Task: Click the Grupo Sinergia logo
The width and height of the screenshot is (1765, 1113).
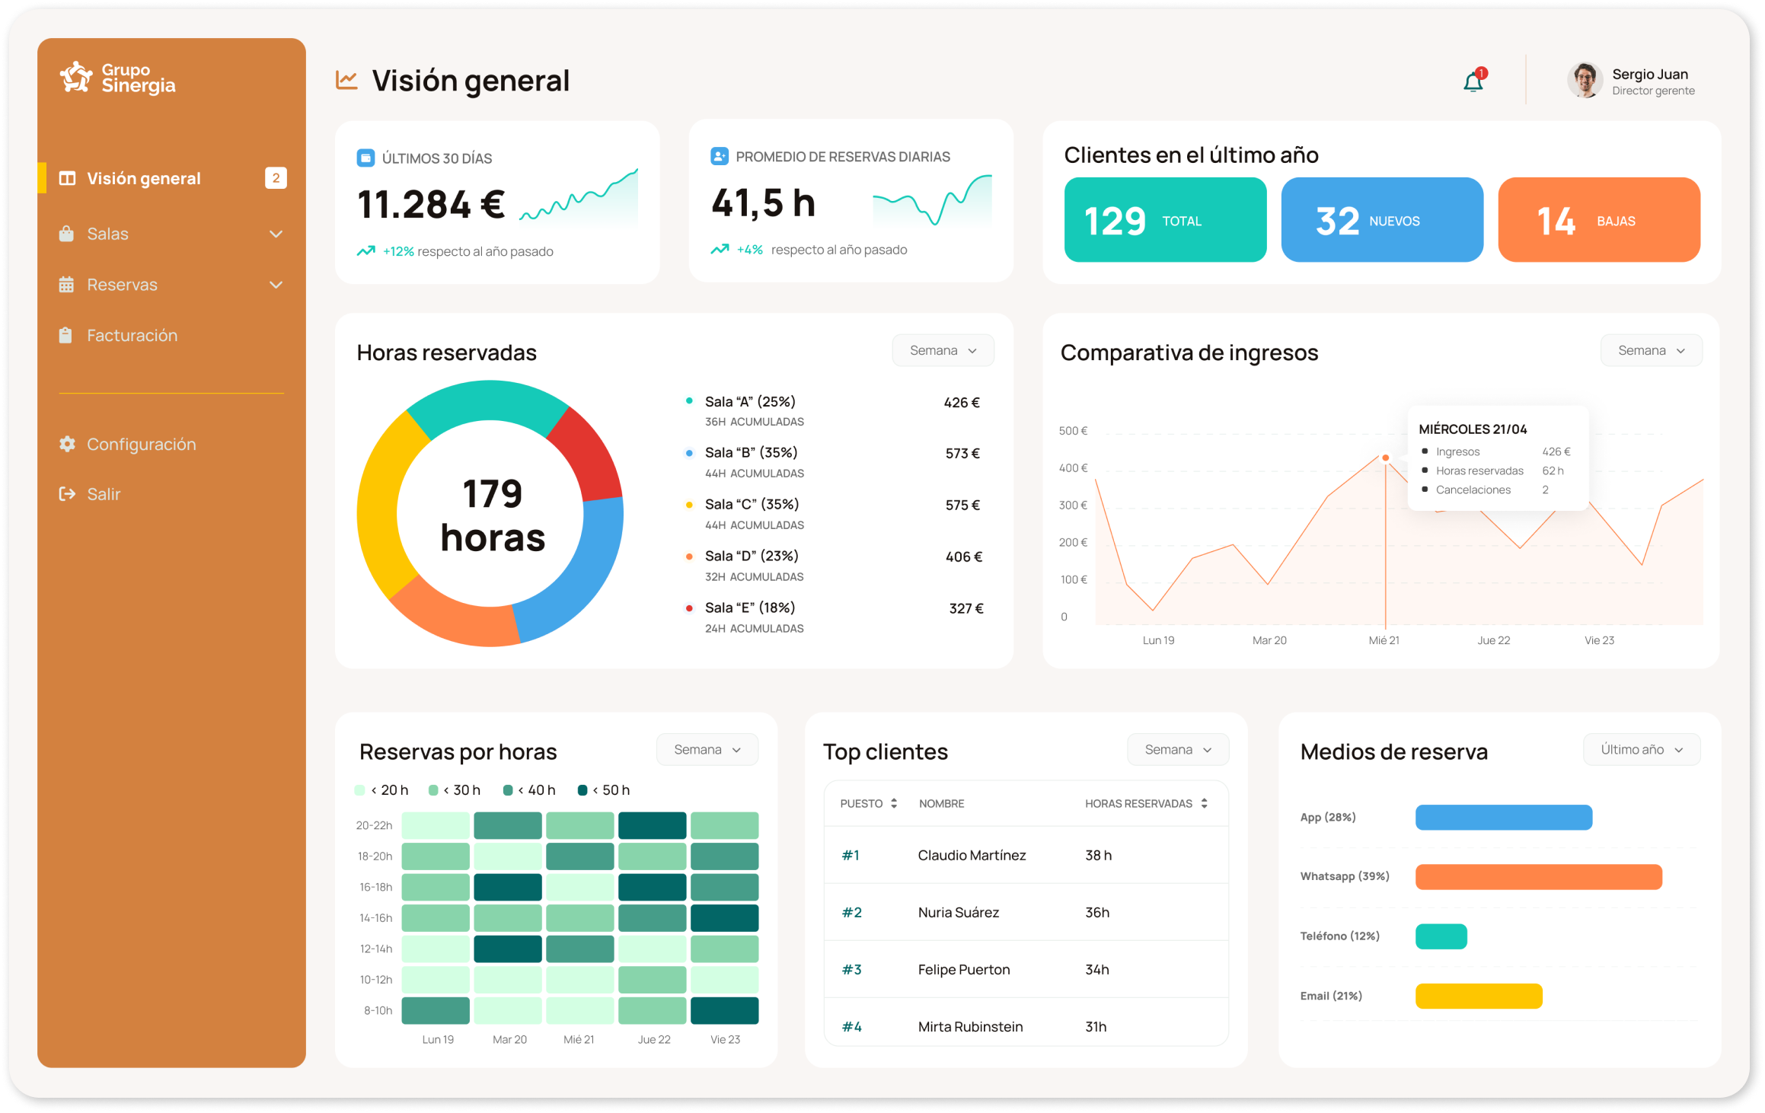Action: [x=117, y=78]
